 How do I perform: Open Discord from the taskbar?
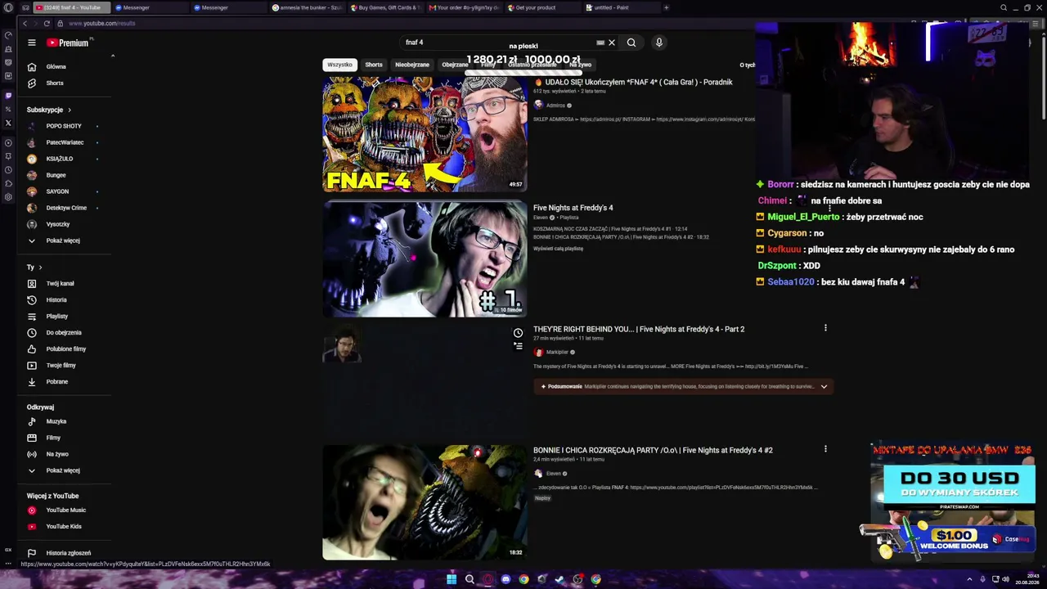point(506,579)
